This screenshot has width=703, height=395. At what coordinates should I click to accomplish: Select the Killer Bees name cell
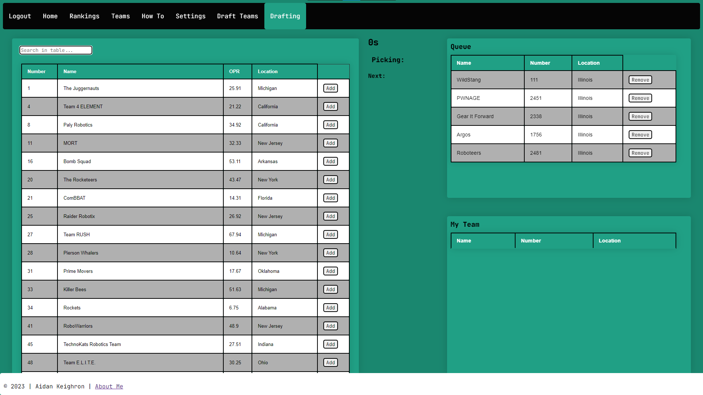pos(140,289)
